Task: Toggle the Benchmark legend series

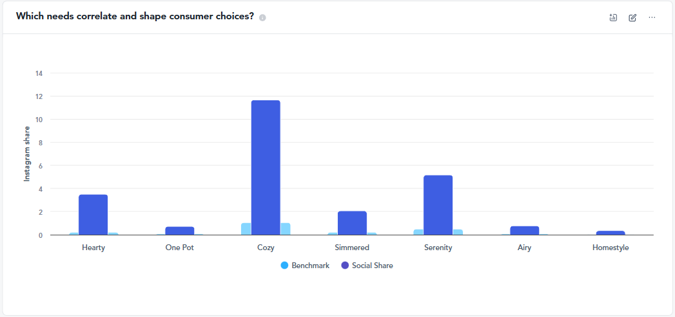Action: click(x=310, y=266)
